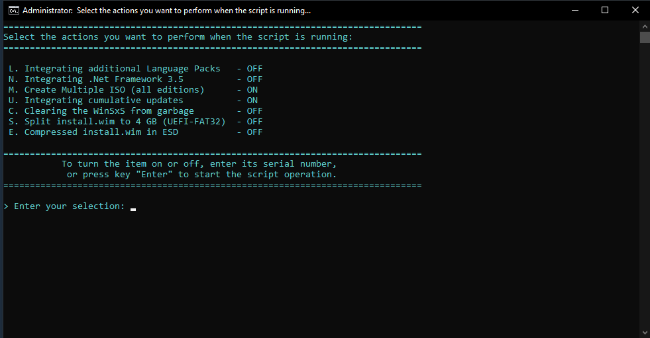This screenshot has height=338, width=650.
Task: Click the OFF status for Language Packs
Action: [254, 69]
